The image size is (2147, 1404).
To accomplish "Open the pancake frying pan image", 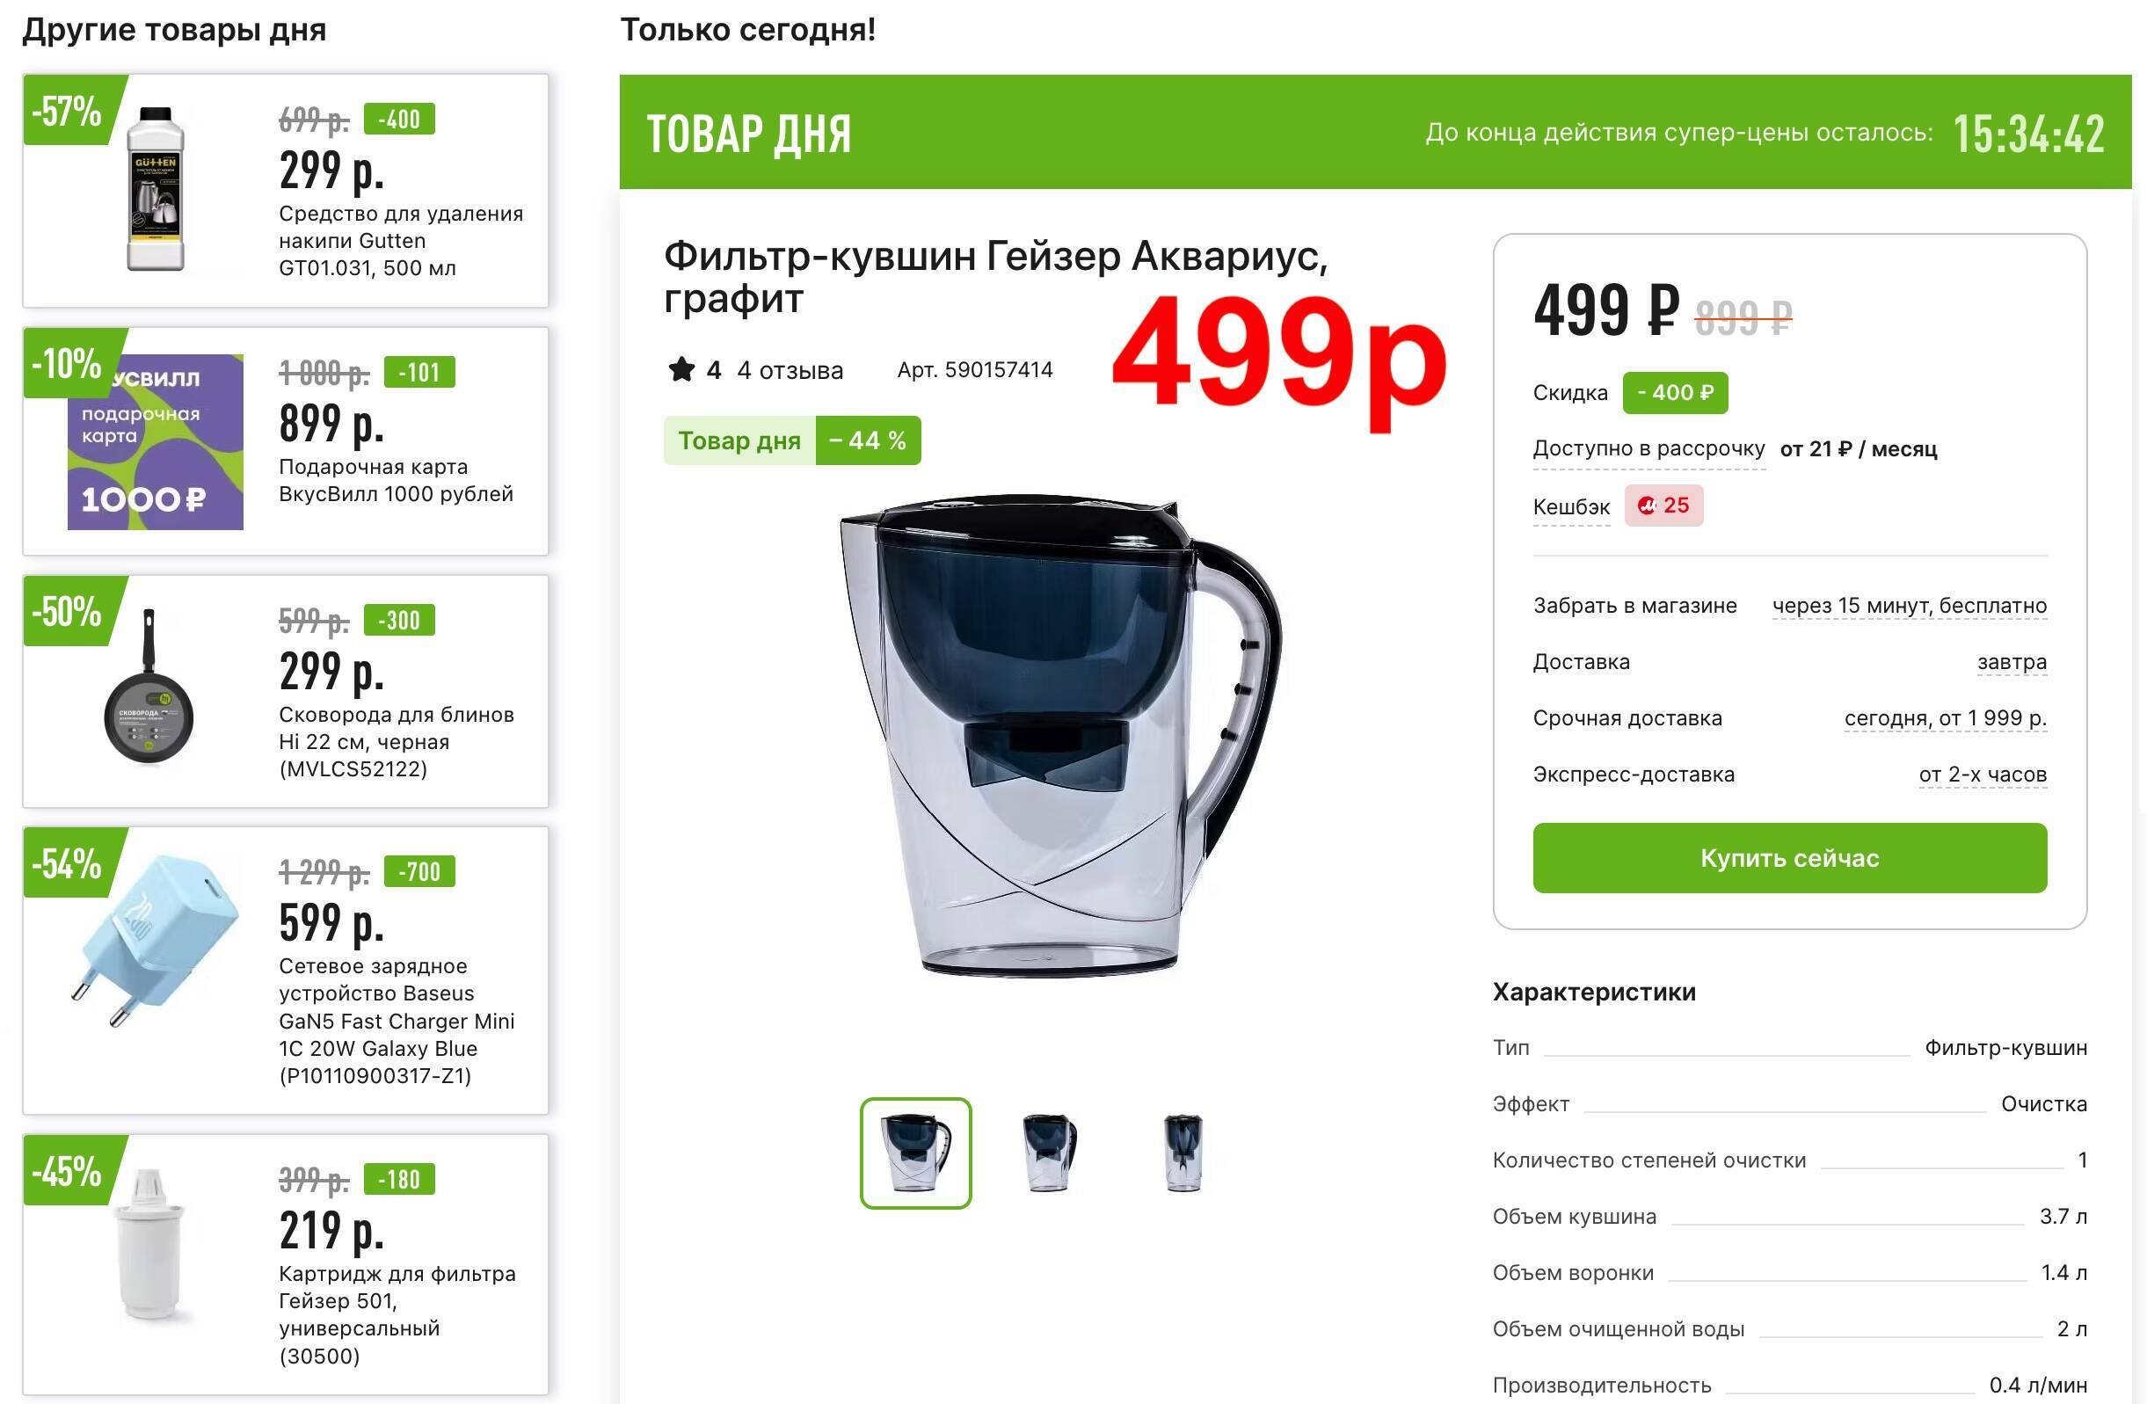I will tap(149, 687).
